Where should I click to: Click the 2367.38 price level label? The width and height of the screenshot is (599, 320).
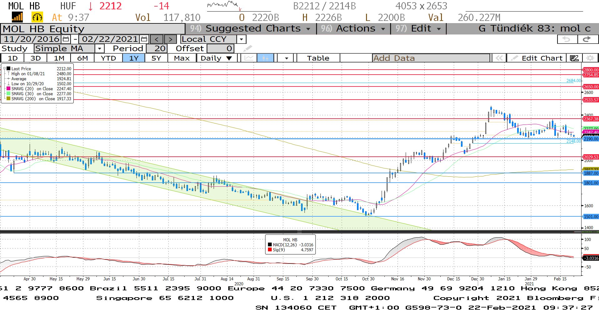pos(591,119)
